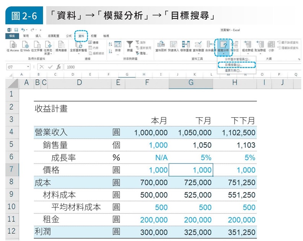
Task: Select the 利潤 cell showing 351,250
Action: coord(235,232)
